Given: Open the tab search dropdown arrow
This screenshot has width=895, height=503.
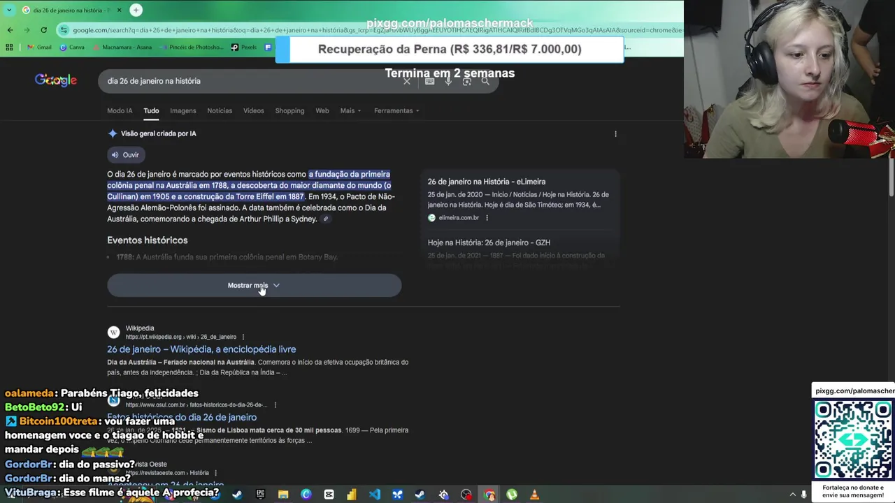Looking at the screenshot, I should click(8, 10).
